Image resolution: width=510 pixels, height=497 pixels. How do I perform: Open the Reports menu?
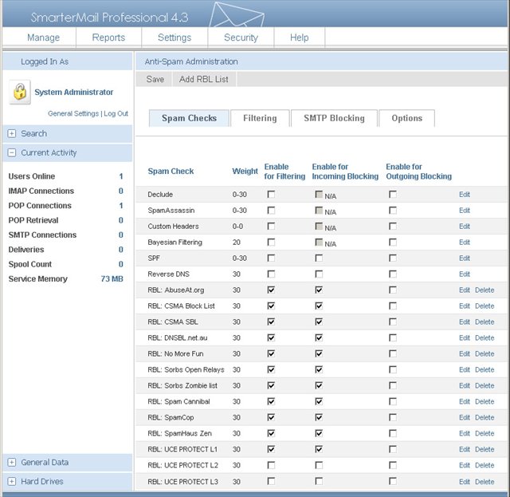coord(108,37)
